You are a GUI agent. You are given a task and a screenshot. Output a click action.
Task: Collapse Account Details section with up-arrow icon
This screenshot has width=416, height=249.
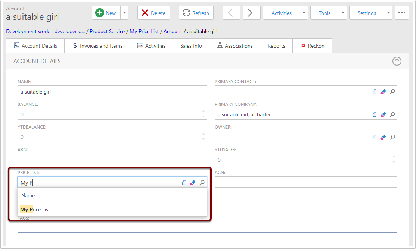click(397, 61)
